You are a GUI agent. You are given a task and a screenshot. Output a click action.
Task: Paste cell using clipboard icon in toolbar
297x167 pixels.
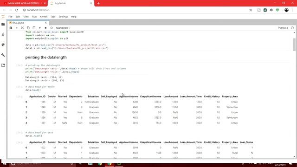[34, 28]
